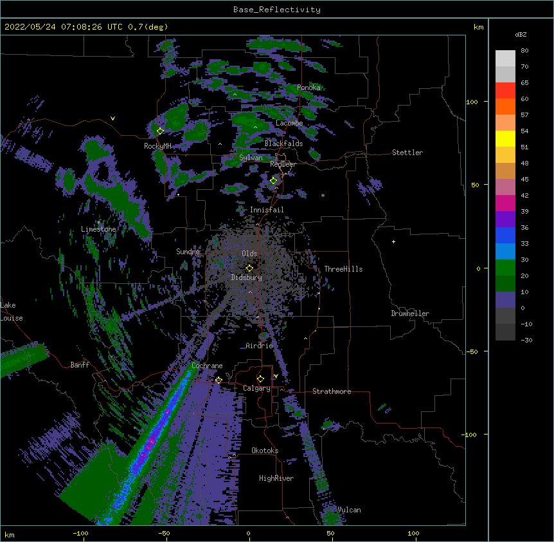Pick the purple 36-39 dBZ legend swatch
Viewport: 554px width, 542px height.
[x=505, y=219]
